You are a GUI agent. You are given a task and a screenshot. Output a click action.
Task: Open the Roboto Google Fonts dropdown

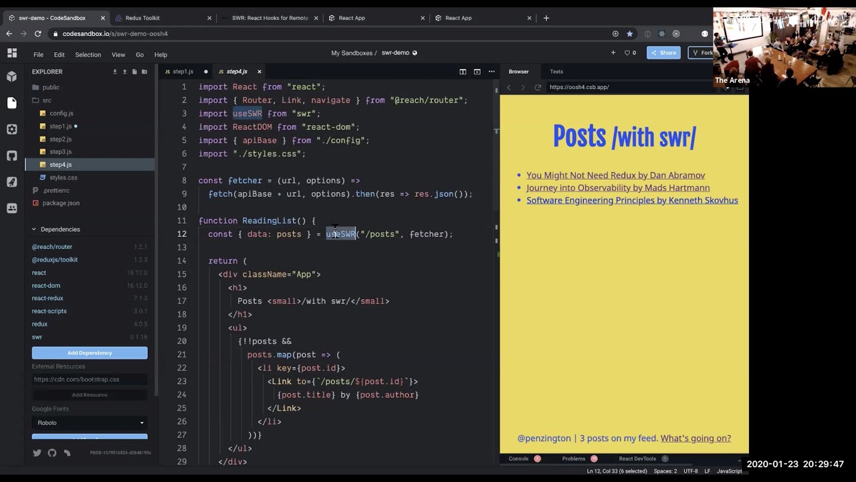(90, 422)
